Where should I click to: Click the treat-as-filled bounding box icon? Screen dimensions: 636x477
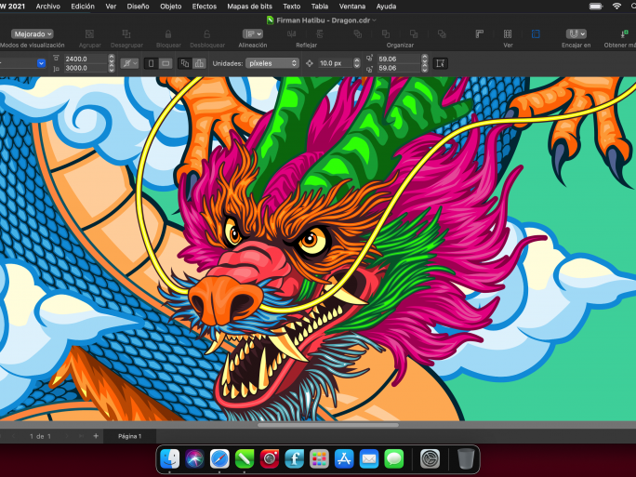tap(440, 63)
